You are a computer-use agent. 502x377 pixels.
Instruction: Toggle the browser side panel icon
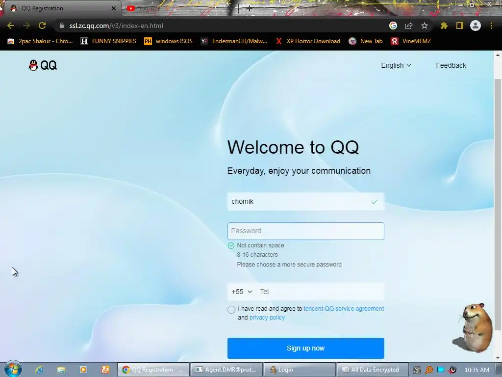(460, 26)
